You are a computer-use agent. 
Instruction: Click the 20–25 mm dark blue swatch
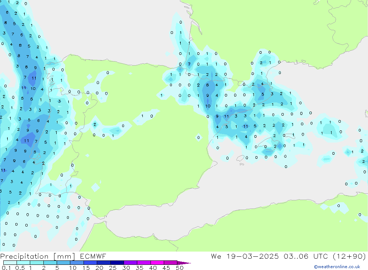click(104, 263)
